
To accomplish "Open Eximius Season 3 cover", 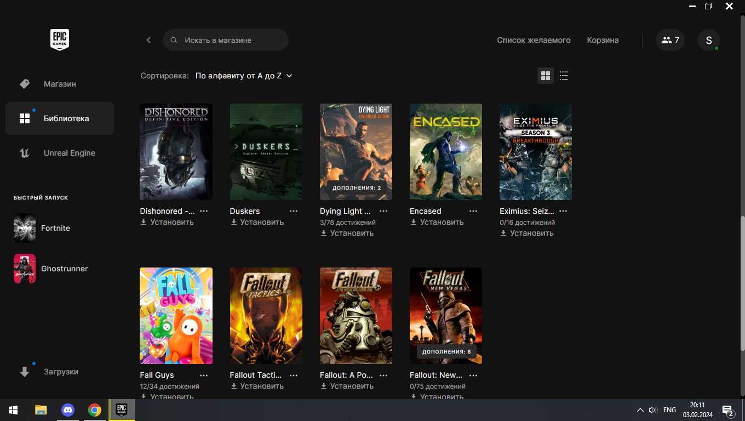I will tap(535, 152).
